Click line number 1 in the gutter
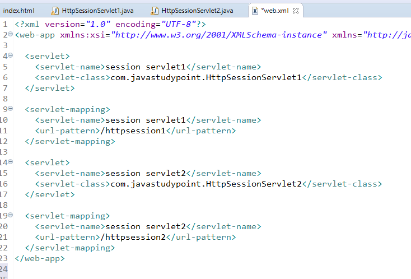411x279 pixels. click(x=5, y=25)
